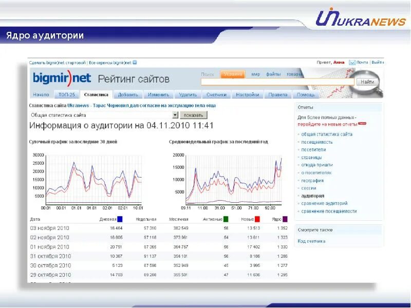
Task: Click the '03 ноября 2010' row date
Action: tap(49, 228)
